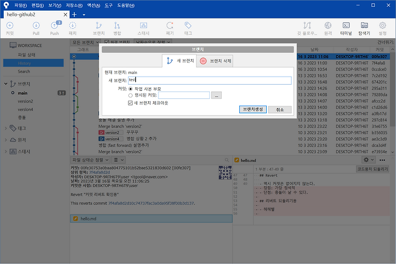Click the Remote (원격) globe toolbar icon

pos(328,25)
